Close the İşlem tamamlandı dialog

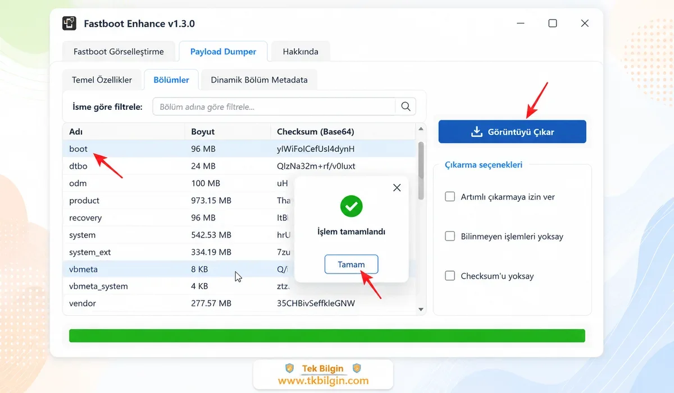397,188
